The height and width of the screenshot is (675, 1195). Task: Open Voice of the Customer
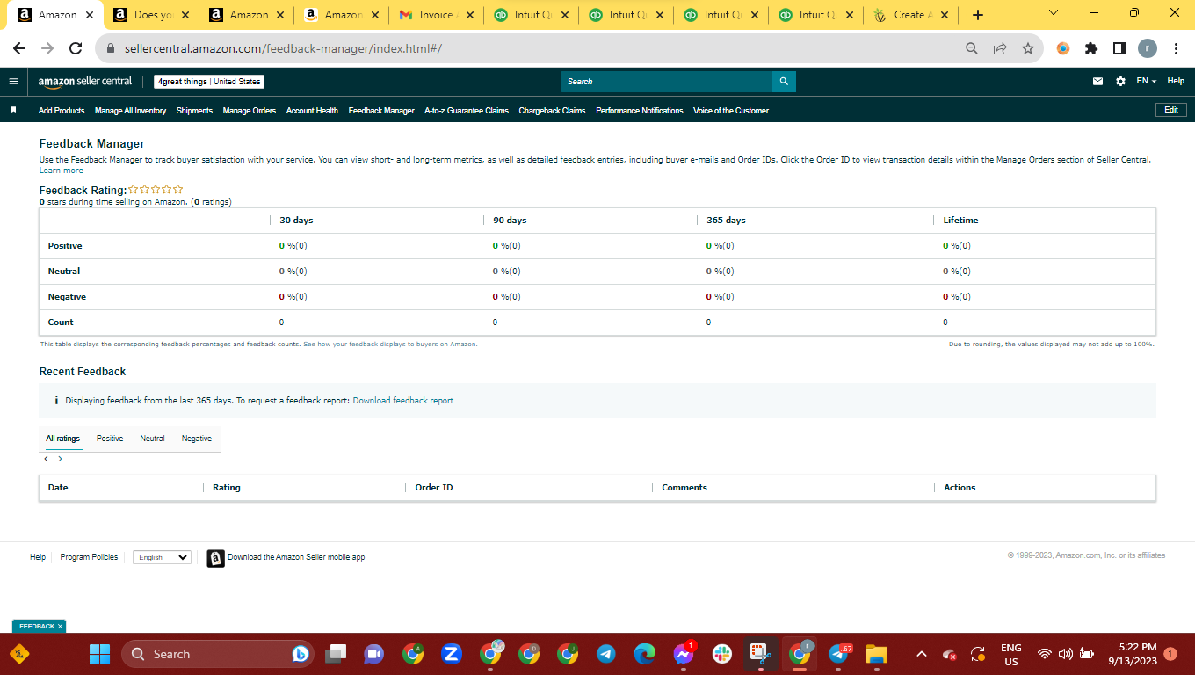(731, 111)
